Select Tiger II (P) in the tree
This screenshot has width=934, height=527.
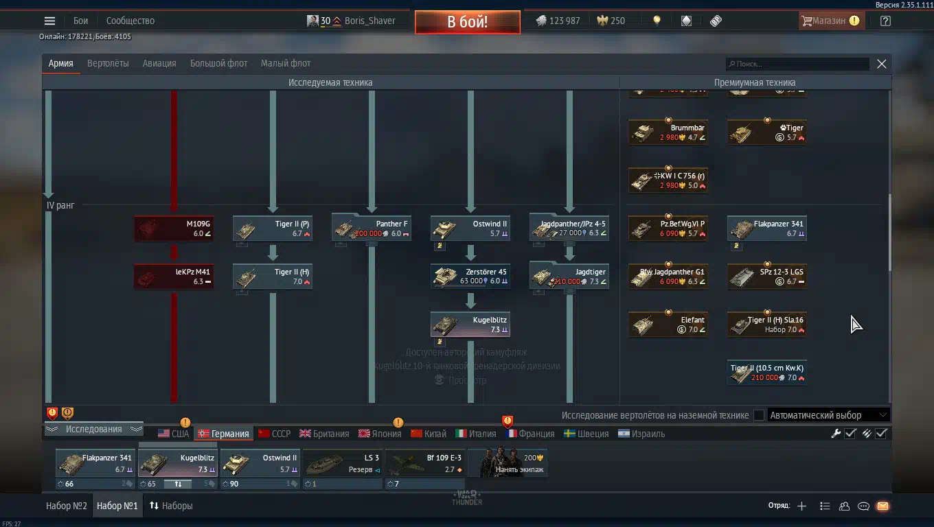click(273, 229)
